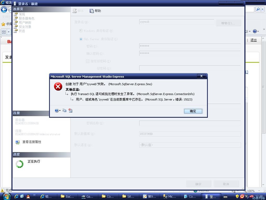Click the help icon in error dialog
Screen dimensions: 266x200
tap(57, 111)
